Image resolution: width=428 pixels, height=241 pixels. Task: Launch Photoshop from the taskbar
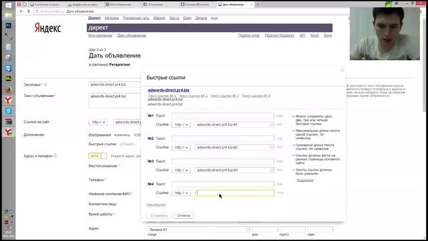tap(9, 25)
